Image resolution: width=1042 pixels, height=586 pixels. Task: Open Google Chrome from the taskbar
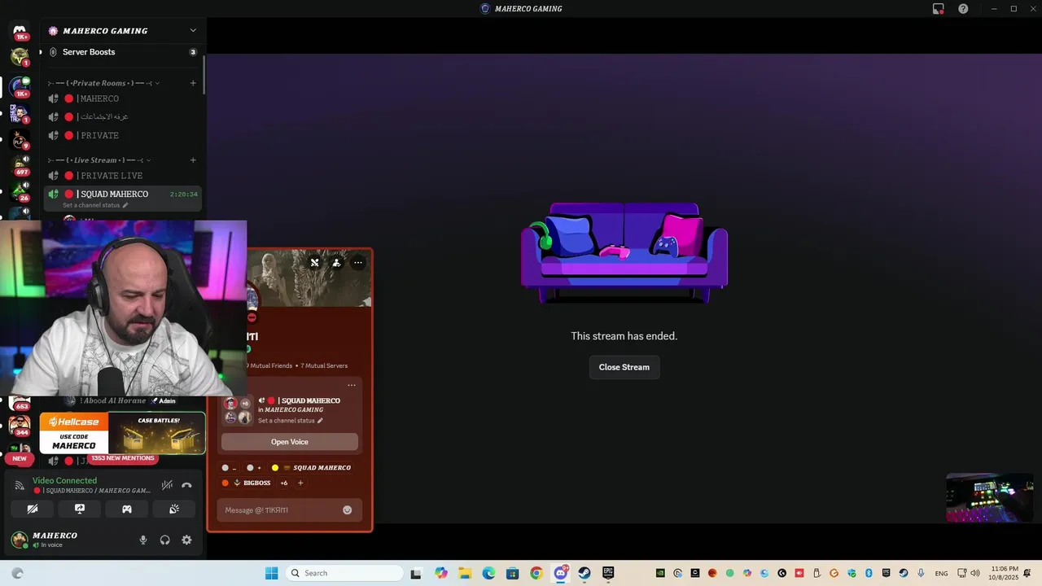(536, 573)
